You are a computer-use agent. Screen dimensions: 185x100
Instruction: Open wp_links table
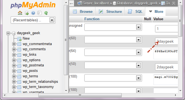pyautogui.click(x=30, y=55)
